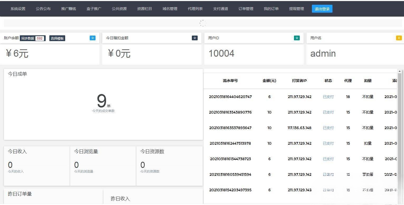
Task: Open the 提现管理 section
Action: click(x=296, y=9)
